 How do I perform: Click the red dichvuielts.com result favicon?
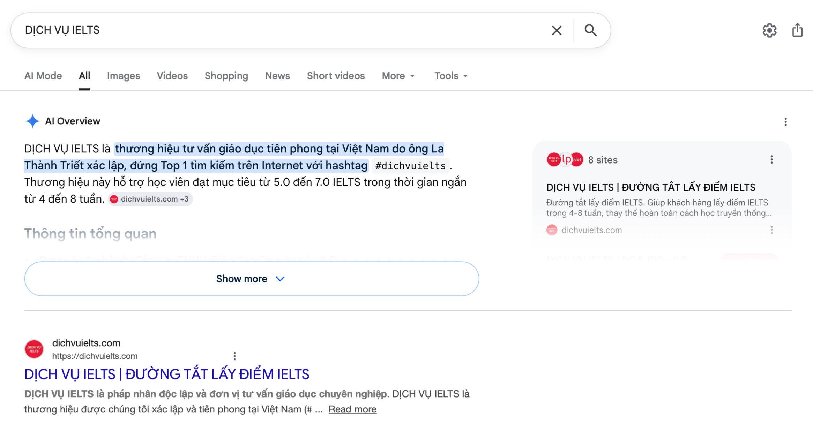click(x=34, y=349)
